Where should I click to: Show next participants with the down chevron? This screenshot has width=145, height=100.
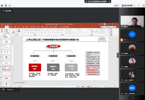pyautogui.click(x=133, y=98)
